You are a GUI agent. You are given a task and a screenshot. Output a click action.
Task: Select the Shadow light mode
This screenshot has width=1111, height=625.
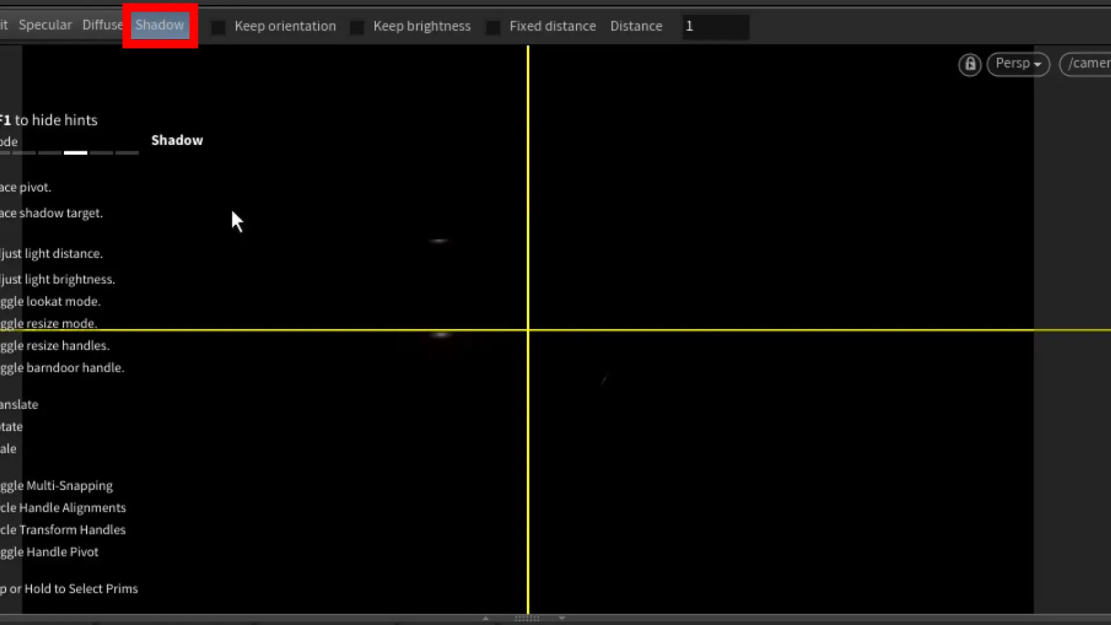[160, 25]
